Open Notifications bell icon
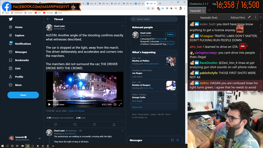The height and width of the screenshot is (148, 263). (x=11, y=44)
